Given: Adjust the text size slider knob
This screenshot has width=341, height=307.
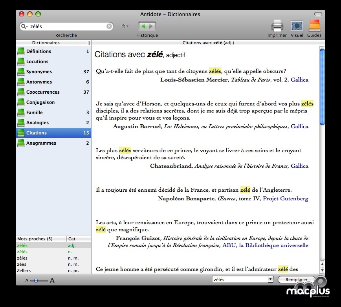Looking at the screenshot, I should tap(36, 280).
